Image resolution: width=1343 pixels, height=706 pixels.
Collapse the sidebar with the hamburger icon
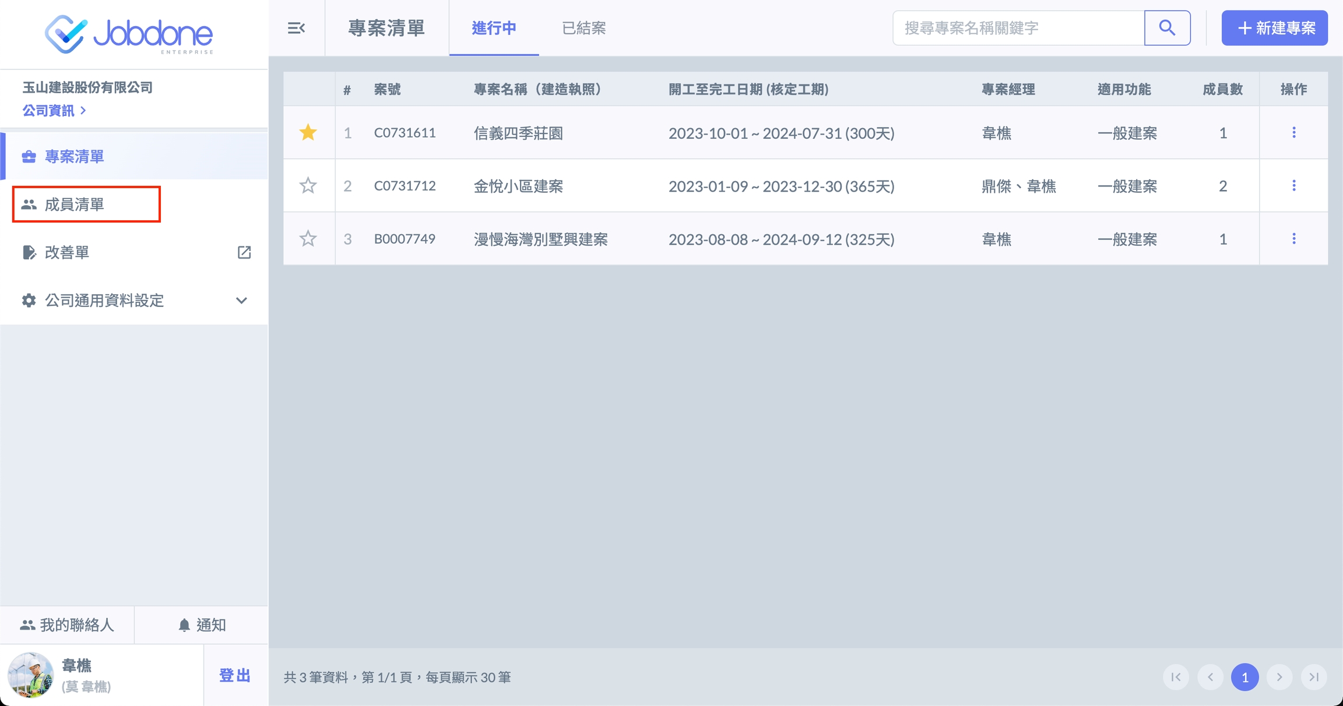coord(296,28)
